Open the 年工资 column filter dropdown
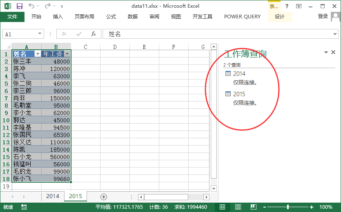This screenshot has height=212, width=341. click(x=67, y=54)
